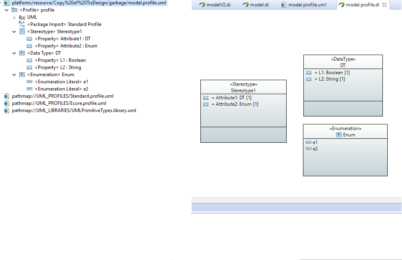
Task: Click L1 property icon in the DT diagram box
Action: click(309, 73)
